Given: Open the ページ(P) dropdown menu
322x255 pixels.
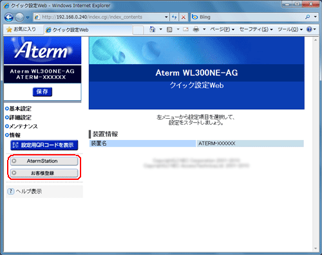Looking at the screenshot, I should tap(222, 30).
